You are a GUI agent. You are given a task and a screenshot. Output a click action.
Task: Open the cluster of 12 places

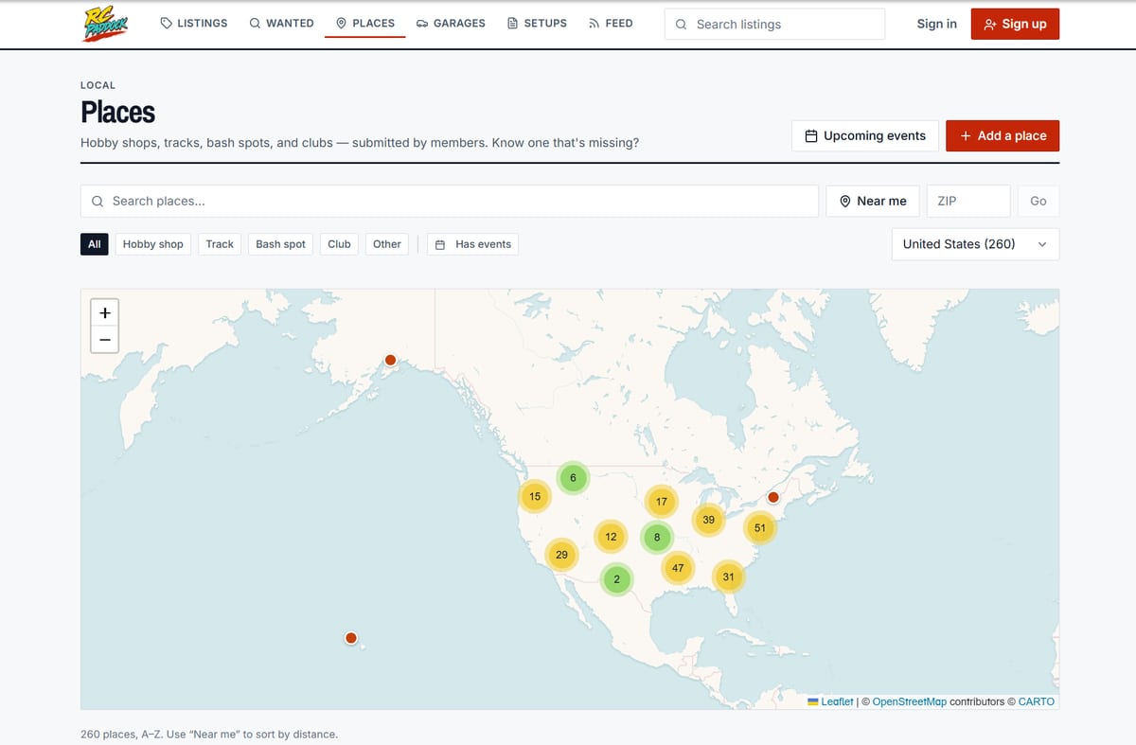pyautogui.click(x=611, y=537)
